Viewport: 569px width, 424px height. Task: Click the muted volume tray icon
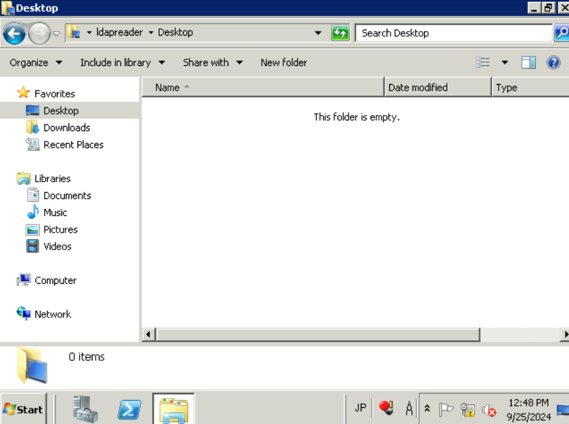click(x=489, y=410)
